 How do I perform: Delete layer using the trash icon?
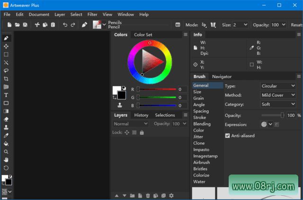coord(148,195)
